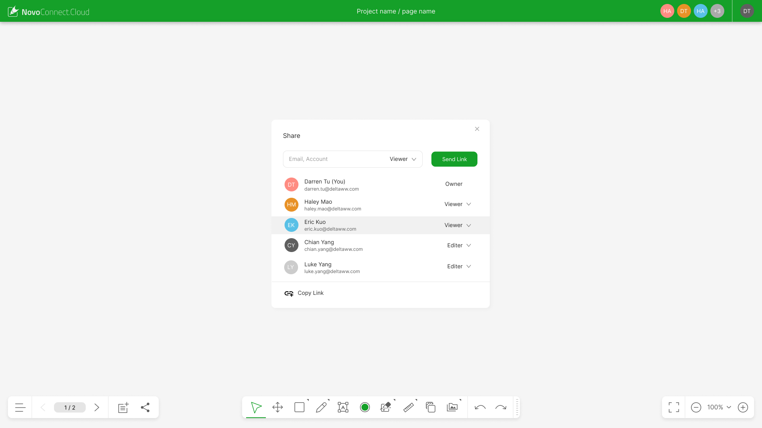
Task: Click the Email, Account input field
Action: (x=333, y=159)
